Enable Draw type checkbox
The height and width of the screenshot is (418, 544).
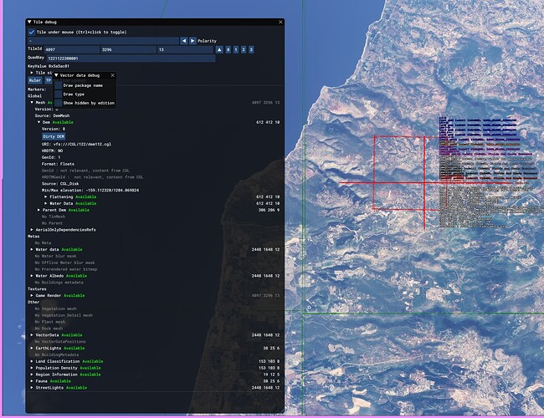click(59, 94)
